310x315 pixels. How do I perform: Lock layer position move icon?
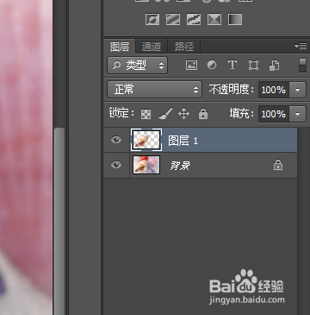(183, 114)
